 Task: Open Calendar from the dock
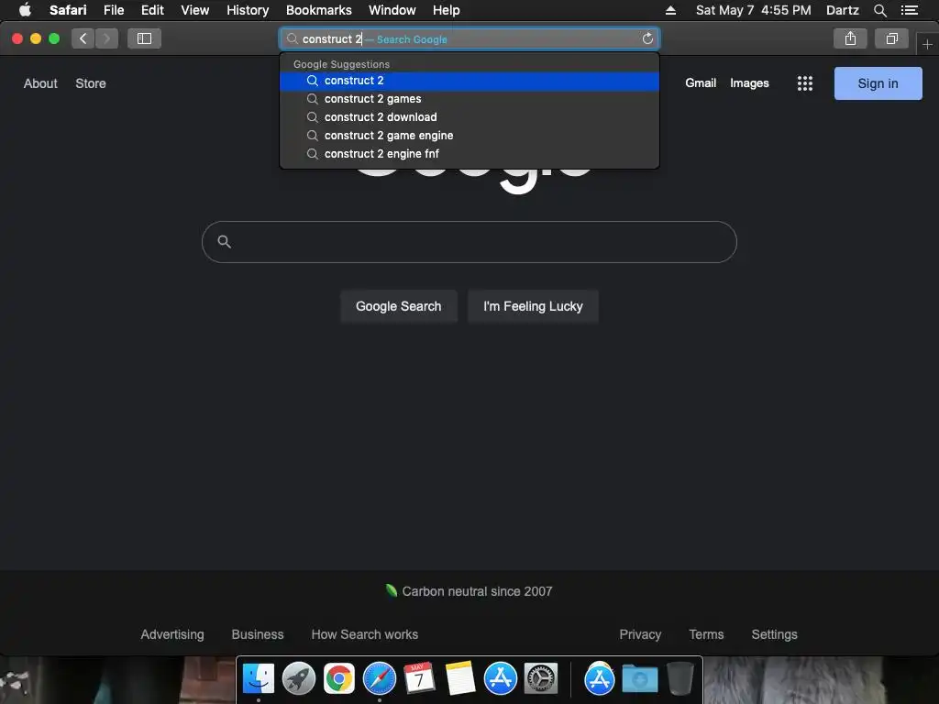(x=419, y=679)
